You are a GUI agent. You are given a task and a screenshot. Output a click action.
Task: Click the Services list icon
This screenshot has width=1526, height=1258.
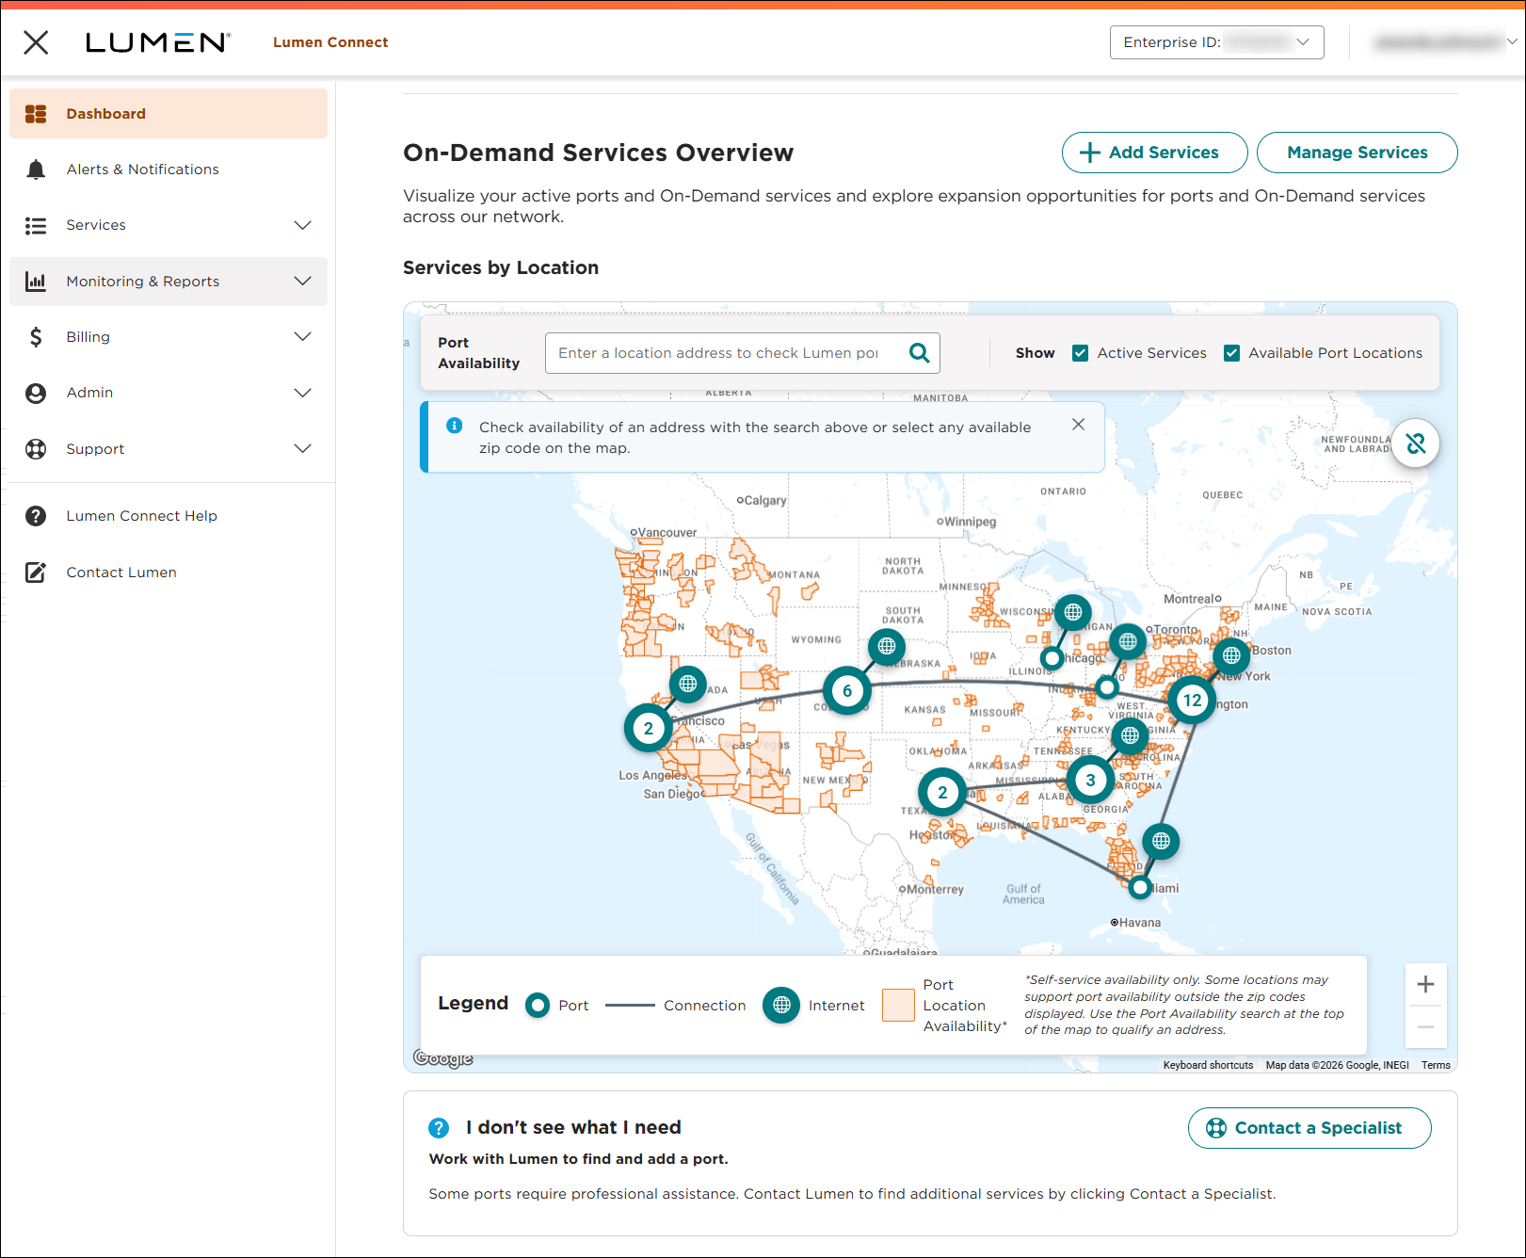[36, 225]
